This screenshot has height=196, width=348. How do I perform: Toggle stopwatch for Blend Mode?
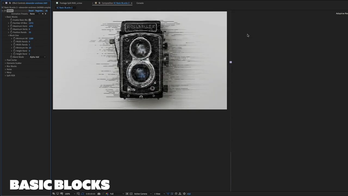tap(11, 57)
